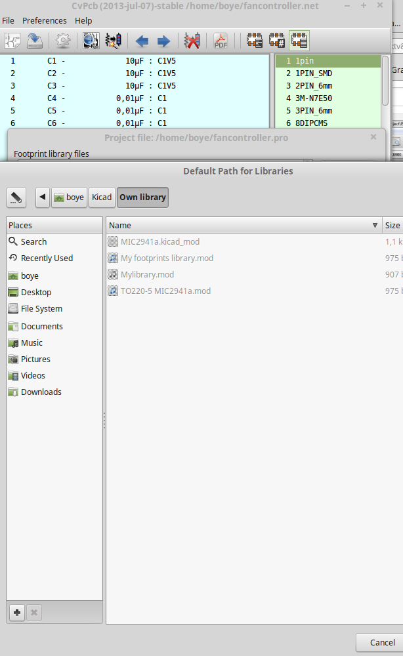Select MIC2941a.kicad_mod file
Viewport: 403px width, 656px height.
255,242
